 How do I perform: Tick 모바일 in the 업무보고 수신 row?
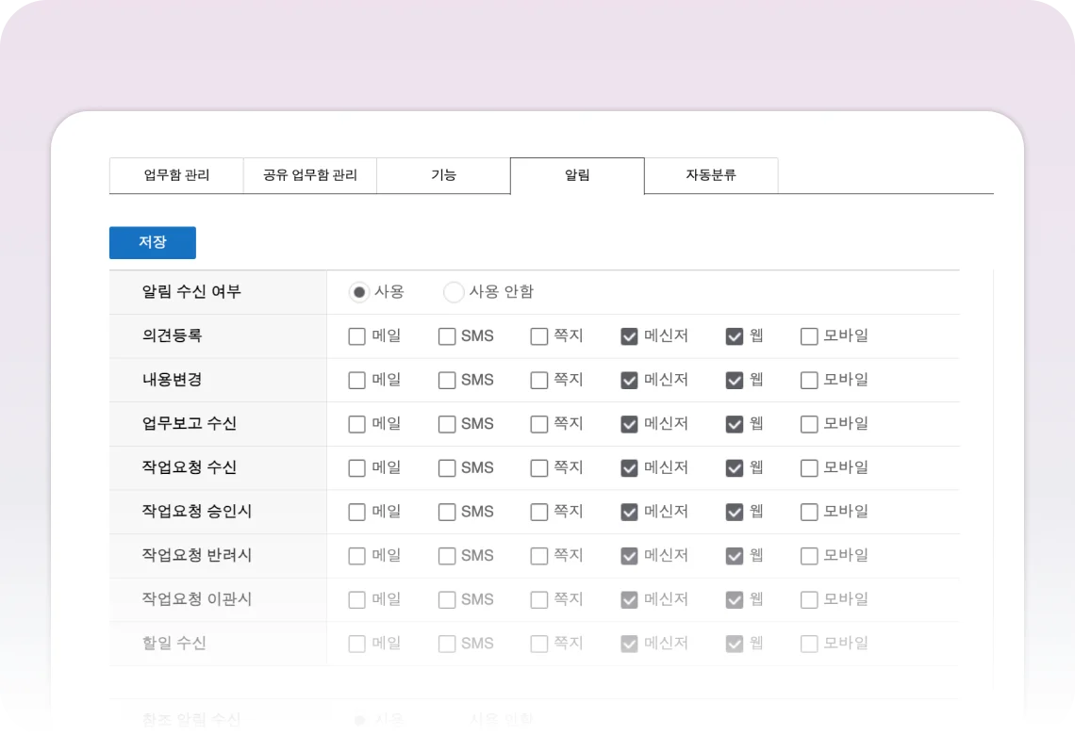click(808, 424)
